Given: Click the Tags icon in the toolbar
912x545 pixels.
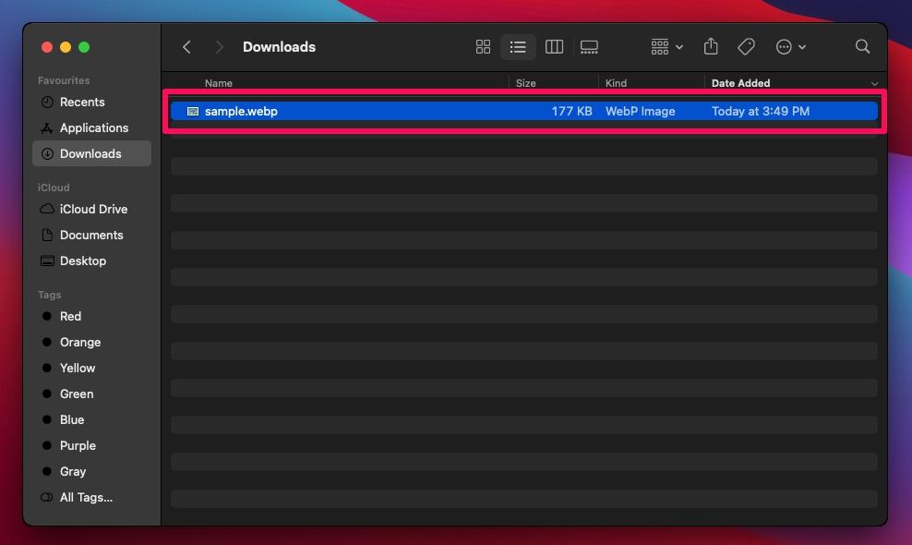Looking at the screenshot, I should pos(746,46).
